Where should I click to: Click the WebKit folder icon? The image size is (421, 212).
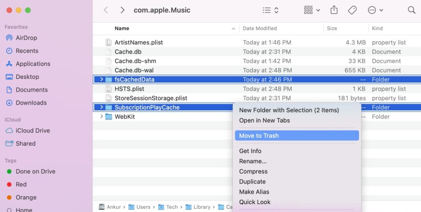108,117
